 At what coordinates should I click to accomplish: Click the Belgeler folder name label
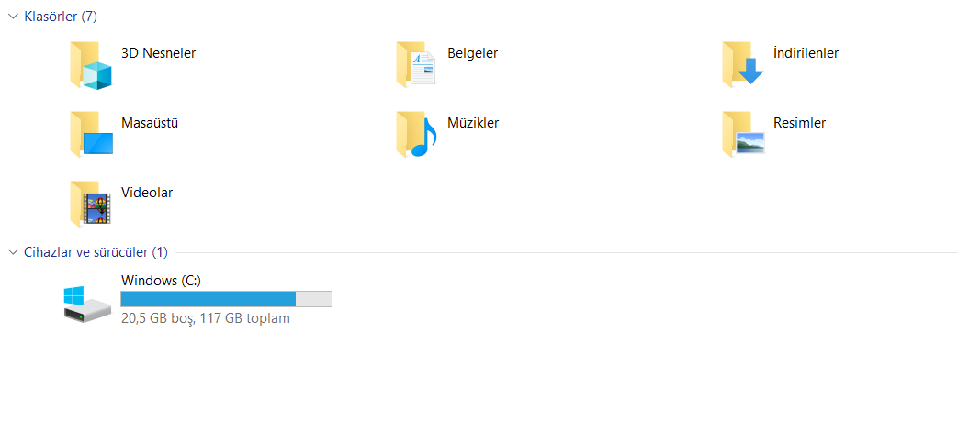[473, 53]
